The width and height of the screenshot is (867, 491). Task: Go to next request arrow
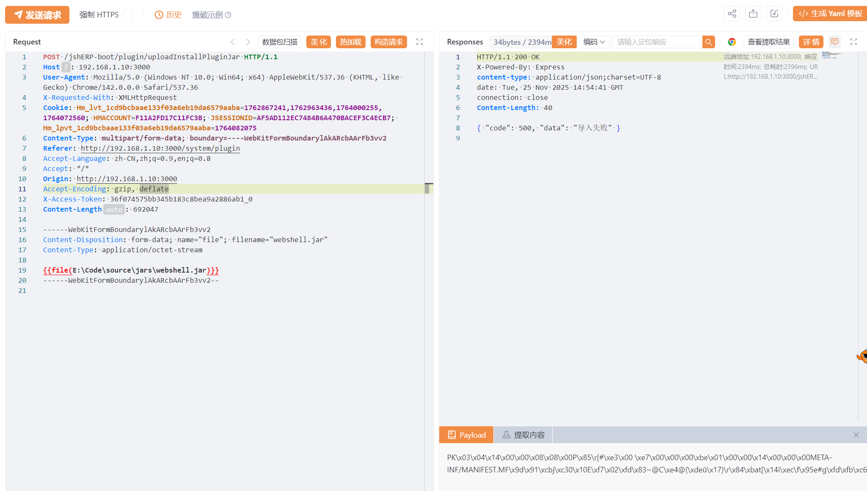(x=248, y=42)
